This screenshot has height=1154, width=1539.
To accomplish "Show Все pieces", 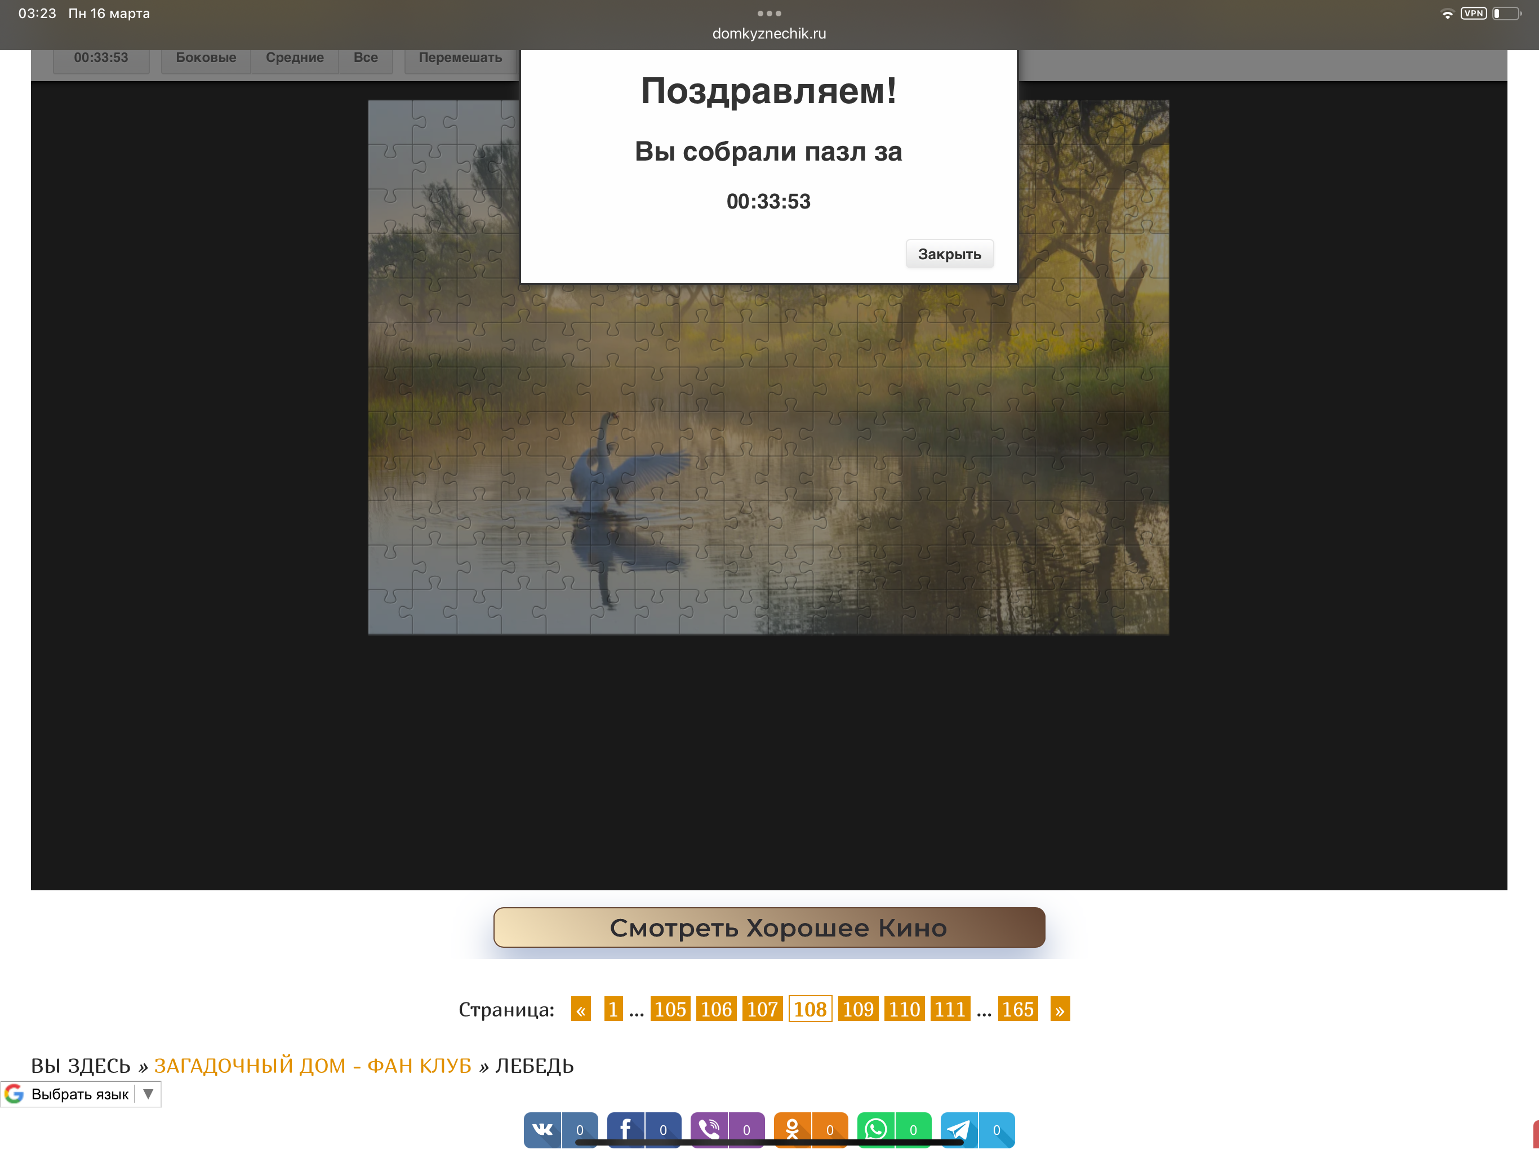I will tap(365, 58).
